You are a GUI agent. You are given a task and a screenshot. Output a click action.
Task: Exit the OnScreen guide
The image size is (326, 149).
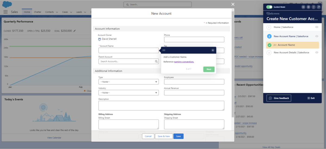click(311, 98)
